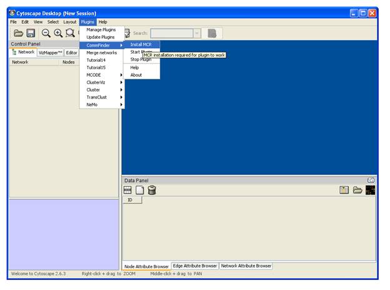Open the Help menu in the menu bar
Viewport: 390px width, 290px height.
tap(102, 22)
